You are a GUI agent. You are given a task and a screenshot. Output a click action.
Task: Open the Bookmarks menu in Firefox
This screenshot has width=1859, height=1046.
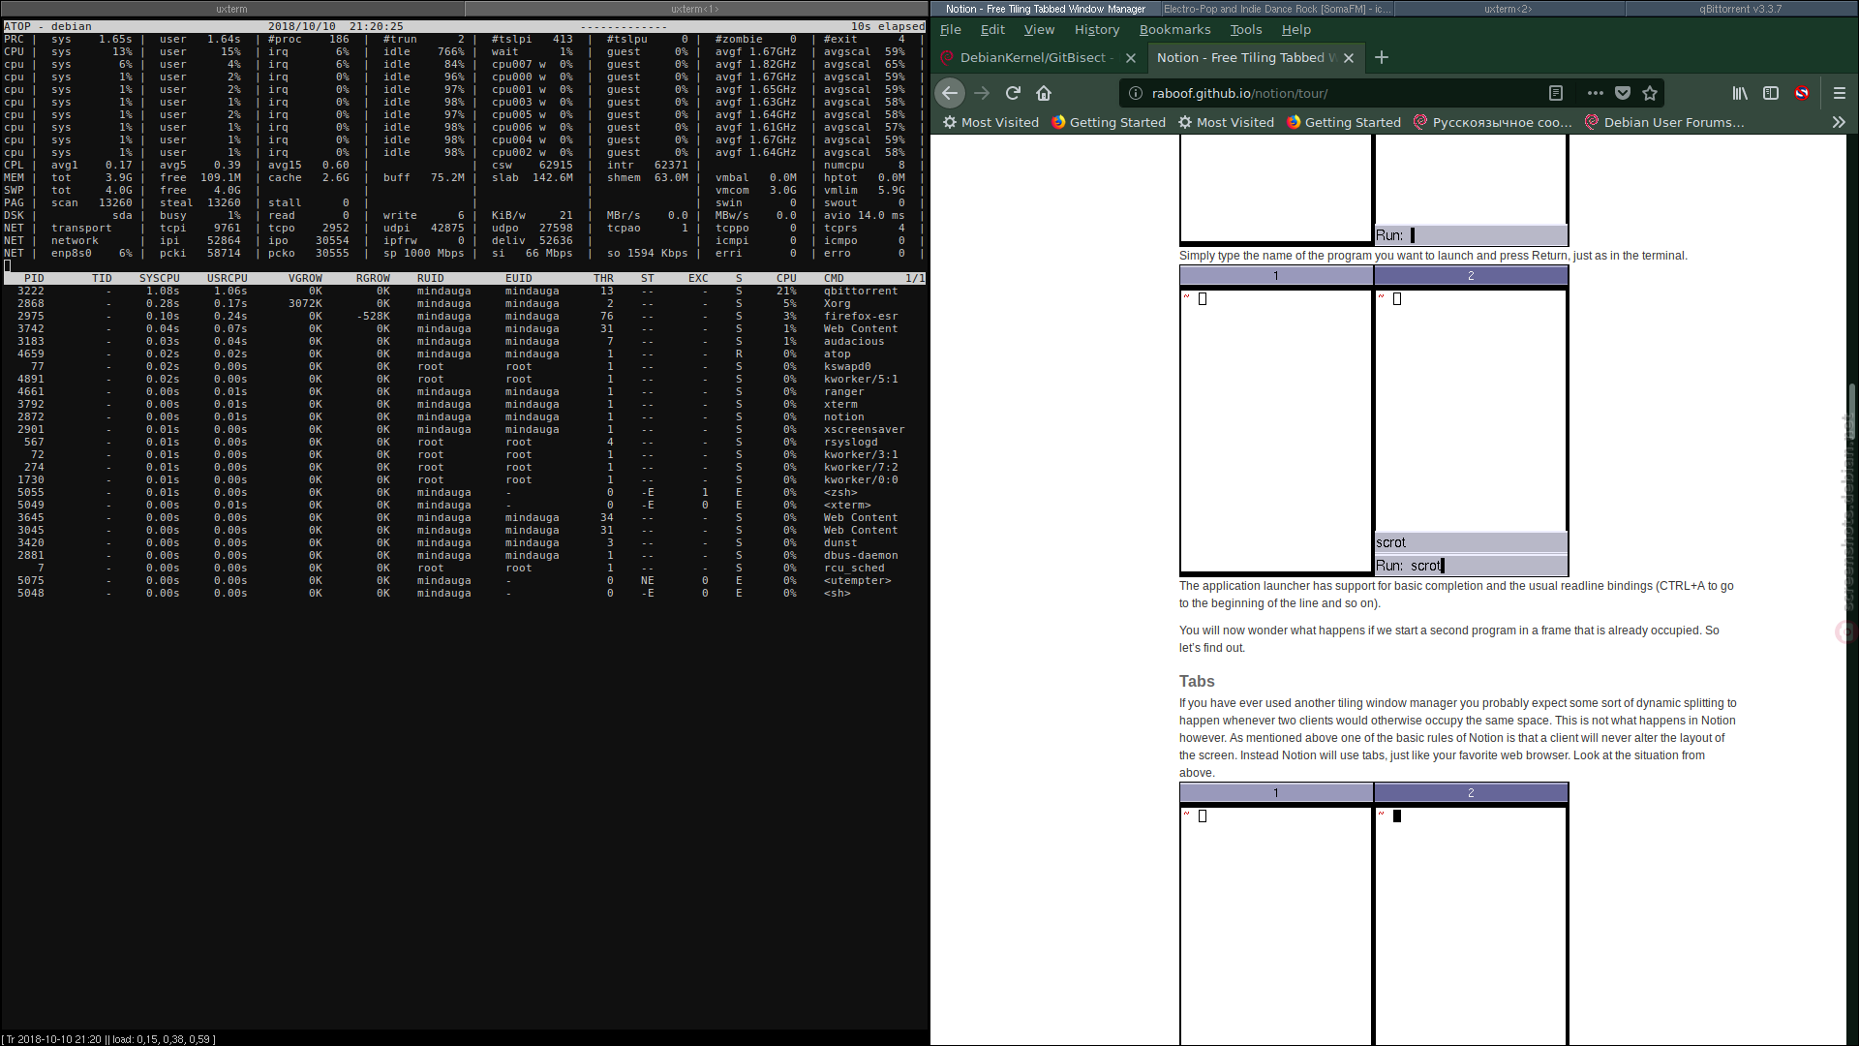(x=1174, y=30)
